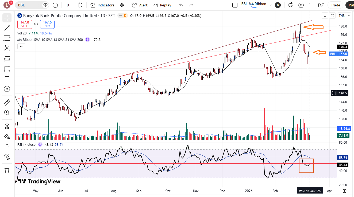Select the ruler measure tool
Screen dimensions: 354x197
coord(7,102)
